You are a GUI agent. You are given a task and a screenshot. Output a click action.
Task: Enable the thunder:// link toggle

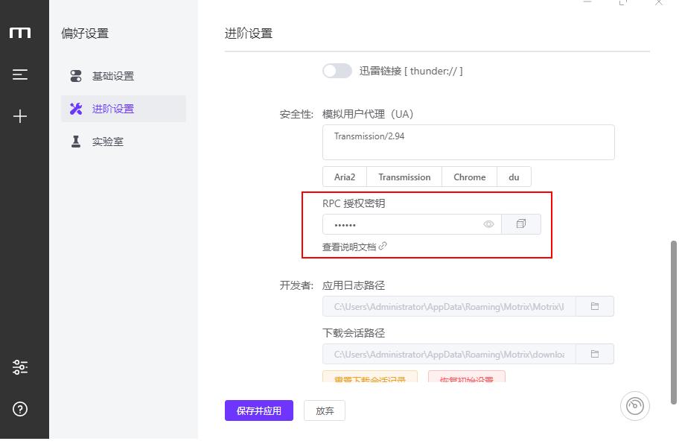coord(337,71)
